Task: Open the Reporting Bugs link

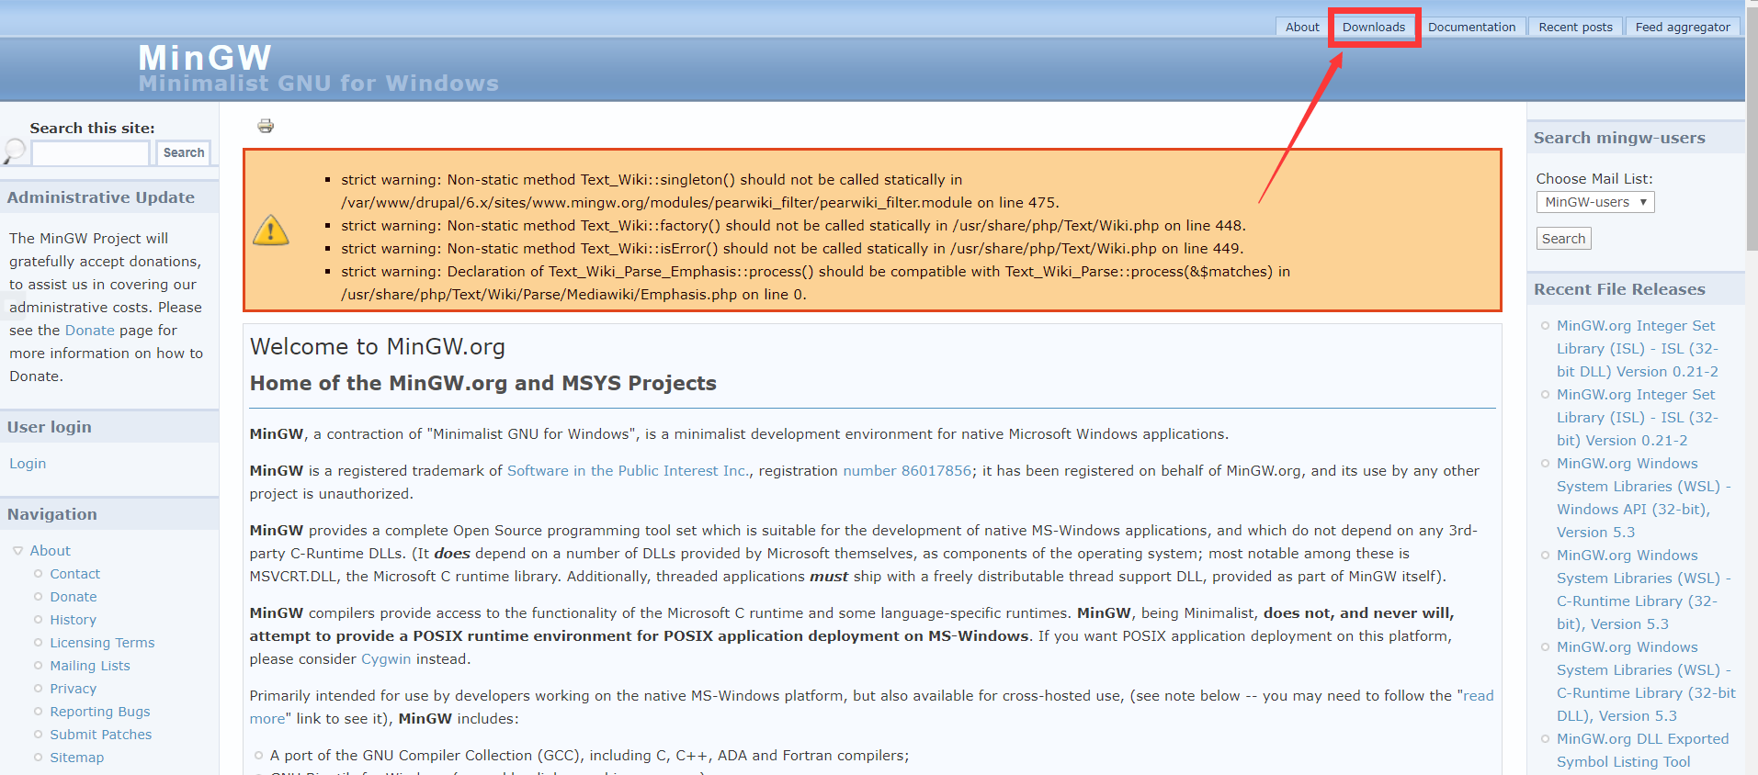Action: tap(100, 711)
